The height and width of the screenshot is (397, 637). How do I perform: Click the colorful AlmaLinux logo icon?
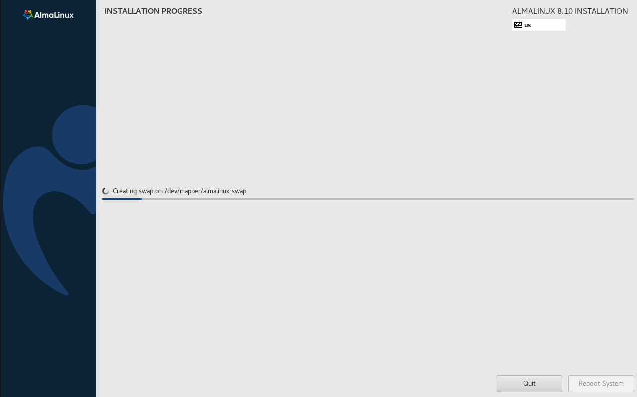[x=28, y=15]
